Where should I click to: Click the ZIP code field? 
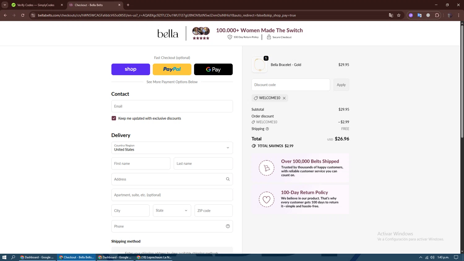click(x=213, y=211)
